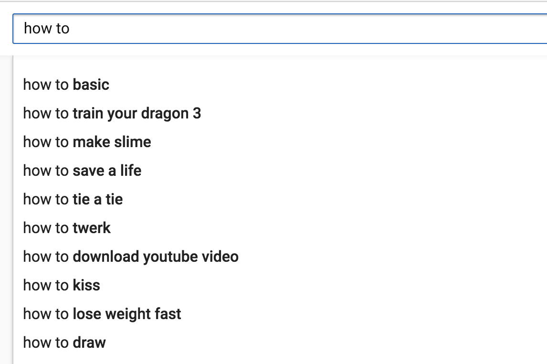Open the first autocomplete suggestion, "basic"
The height and width of the screenshot is (364, 547).
(x=66, y=85)
